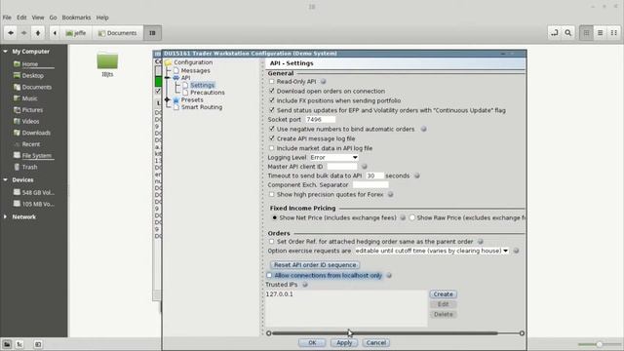Open Trash in sidebar
The height and width of the screenshot is (351, 624).
tap(29, 167)
